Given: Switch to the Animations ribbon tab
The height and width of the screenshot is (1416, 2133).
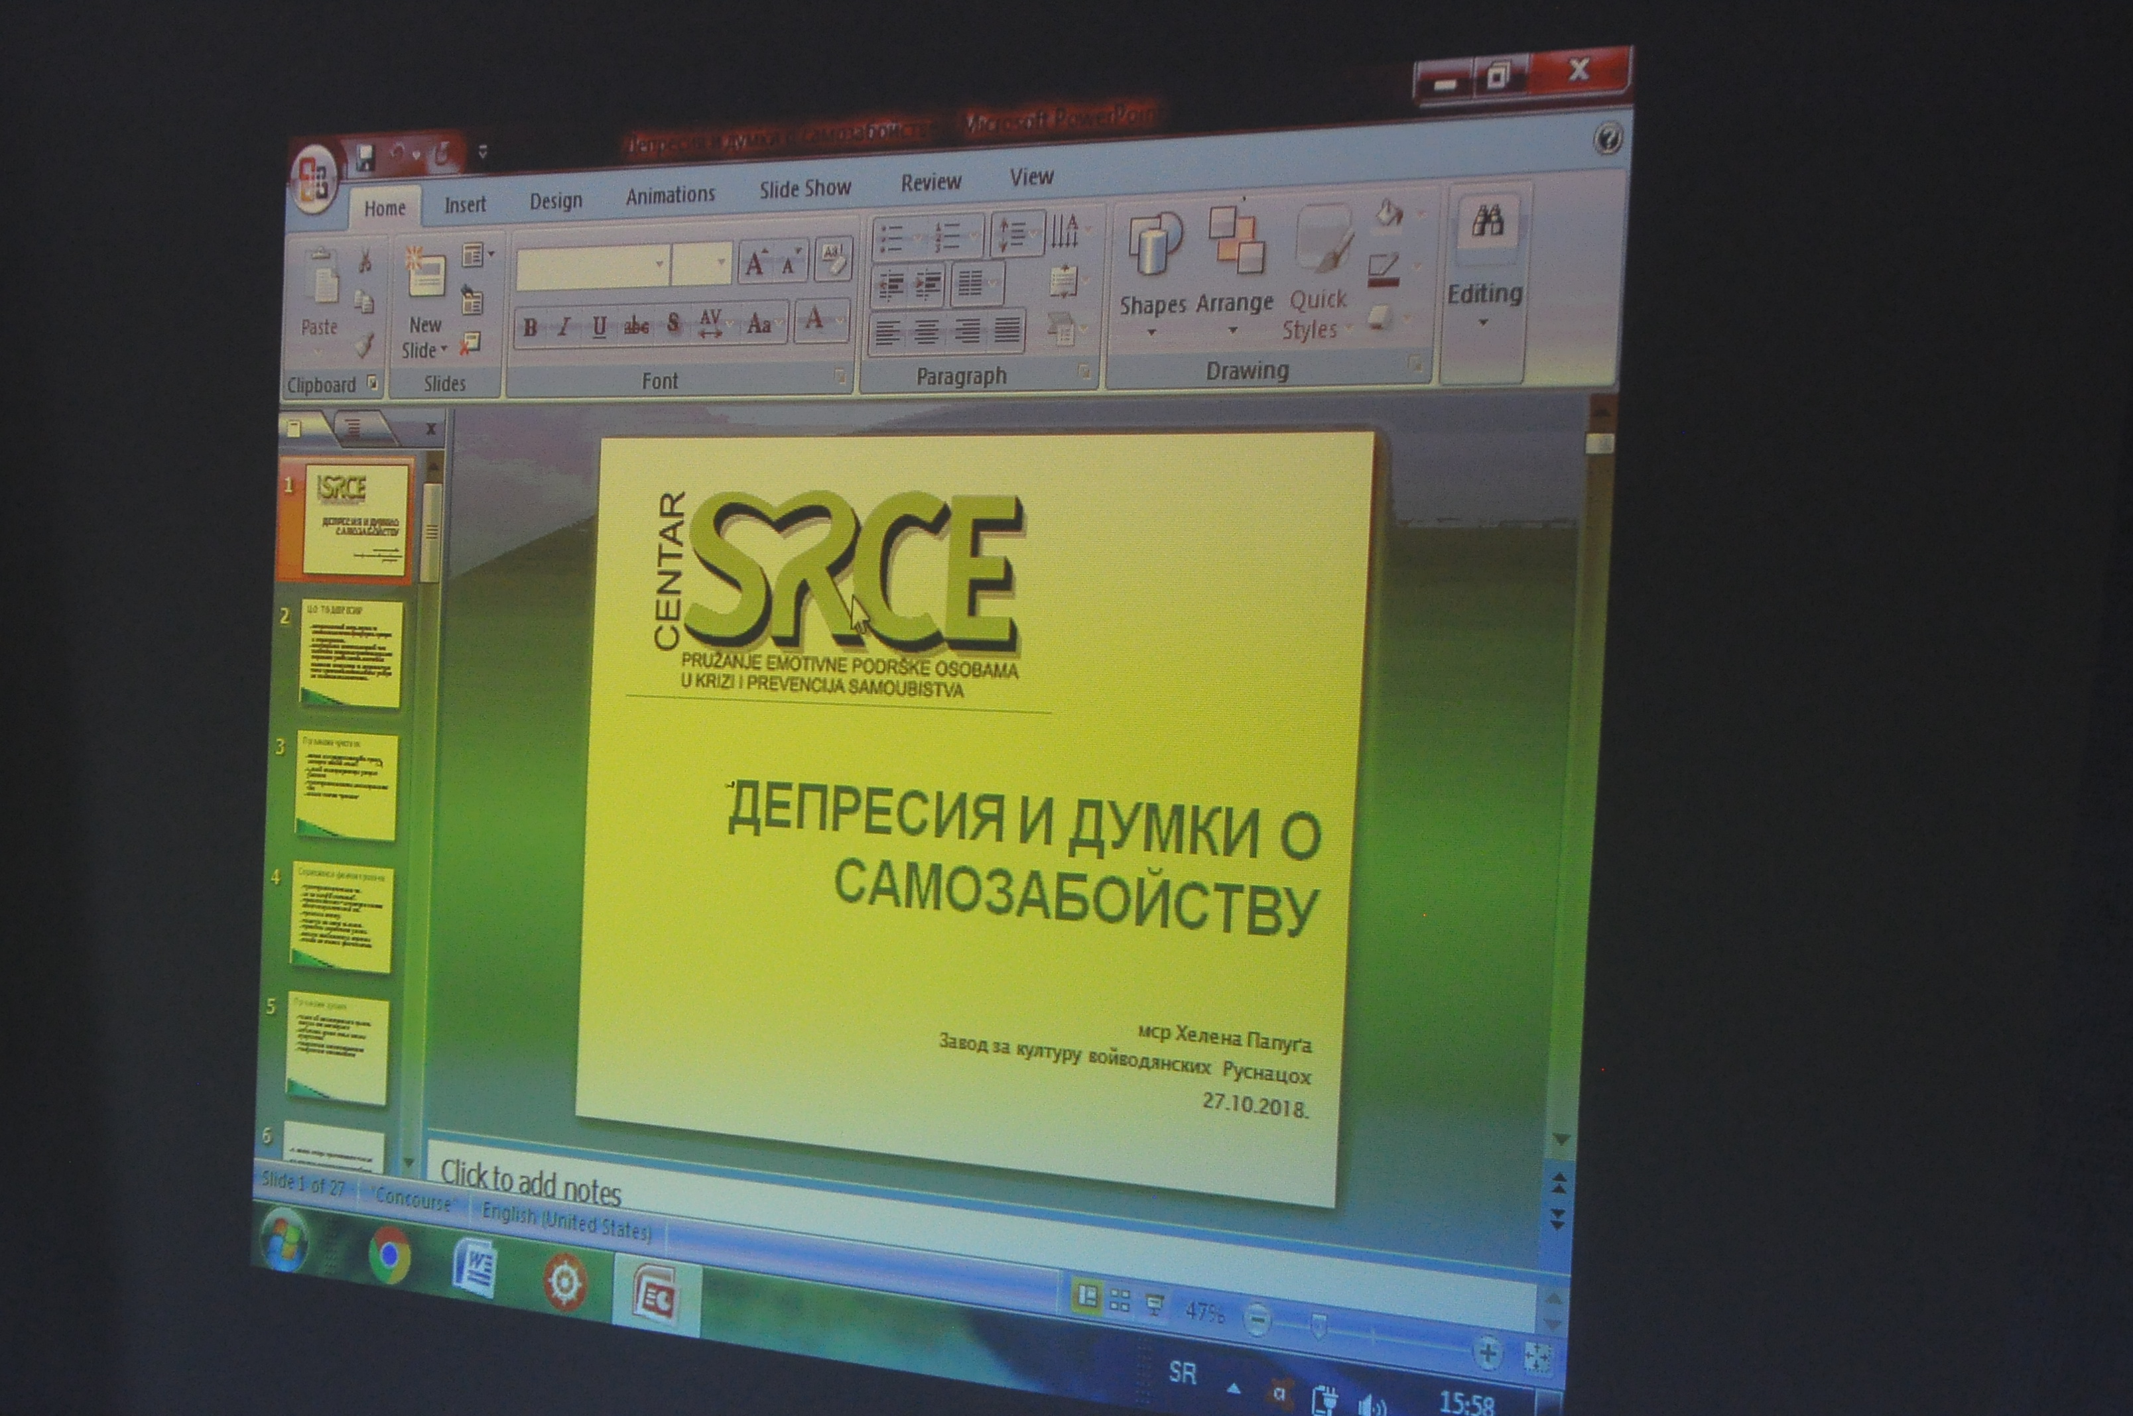Looking at the screenshot, I should pyautogui.click(x=669, y=195).
